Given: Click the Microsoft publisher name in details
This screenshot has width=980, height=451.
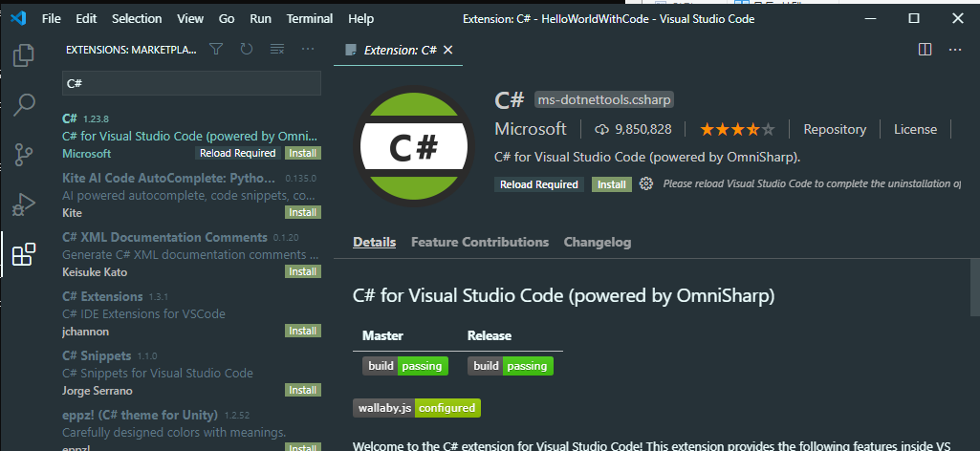Looking at the screenshot, I should tap(531, 129).
